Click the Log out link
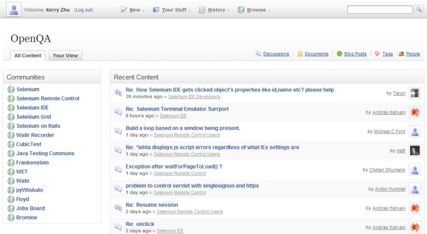The image size is (427, 234). coord(84,10)
